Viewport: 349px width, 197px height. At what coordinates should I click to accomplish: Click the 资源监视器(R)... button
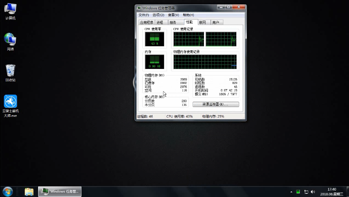[216, 104]
